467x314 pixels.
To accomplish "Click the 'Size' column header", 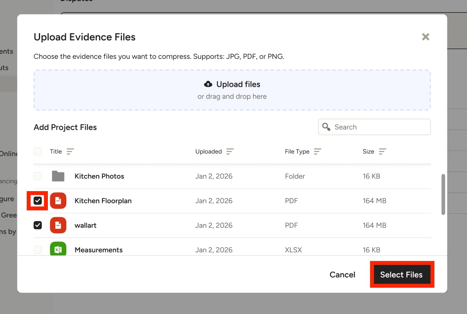I will click(x=368, y=152).
